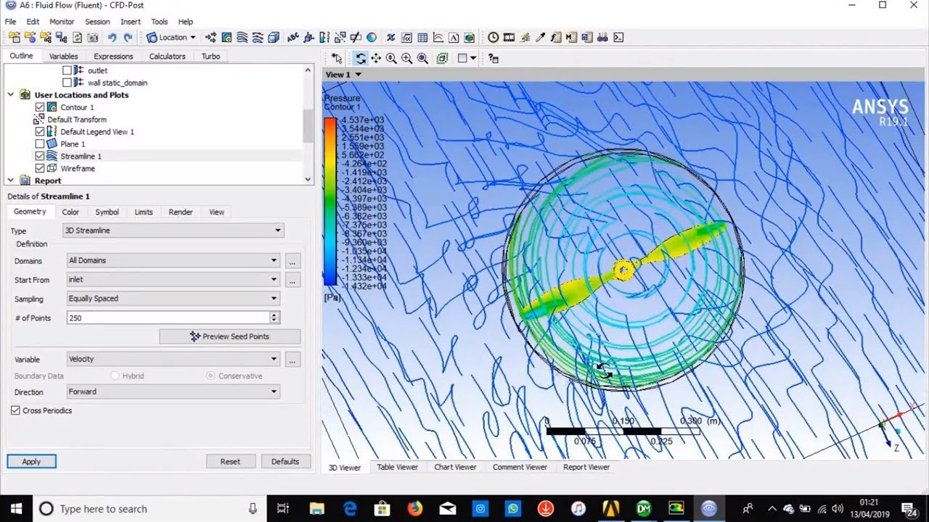Click the Redo arrow in the toolbar
This screenshot has width=929, height=522.
128,38
